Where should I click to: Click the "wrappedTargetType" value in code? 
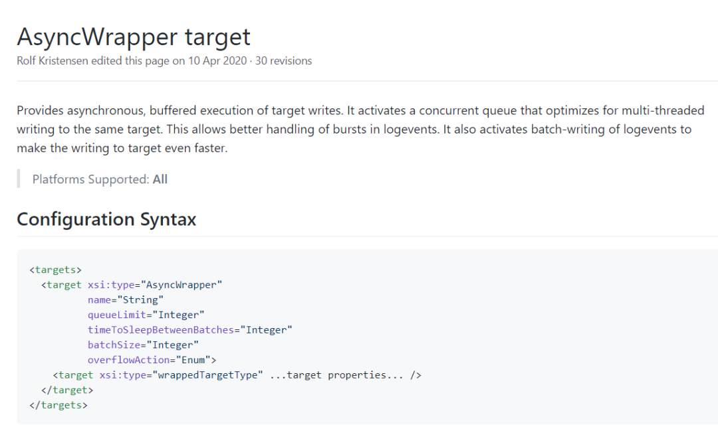pos(208,375)
